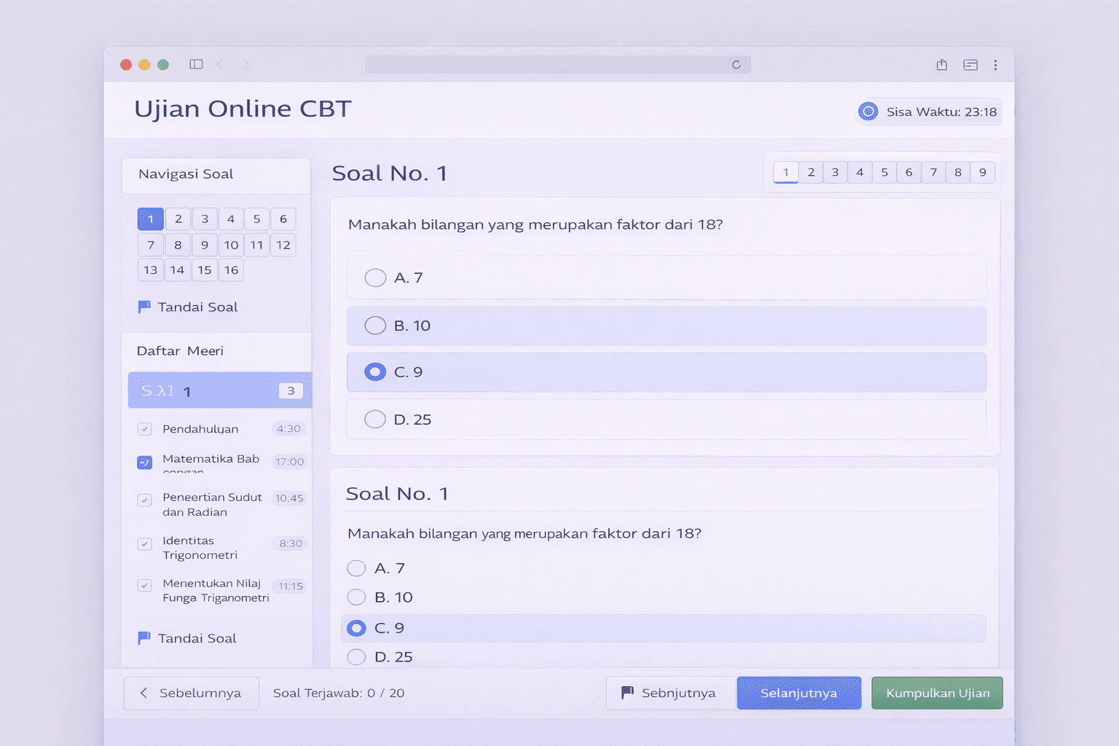Click the browser back arrow

(x=220, y=64)
